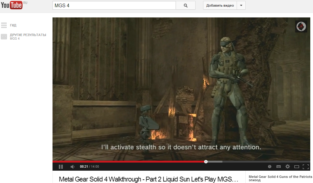Click the Watch Later clock icon
This screenshot has width=313, height=183.
270,167
